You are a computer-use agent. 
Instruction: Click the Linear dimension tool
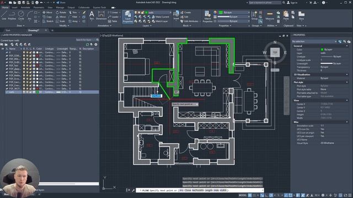(x=113, y=12)
